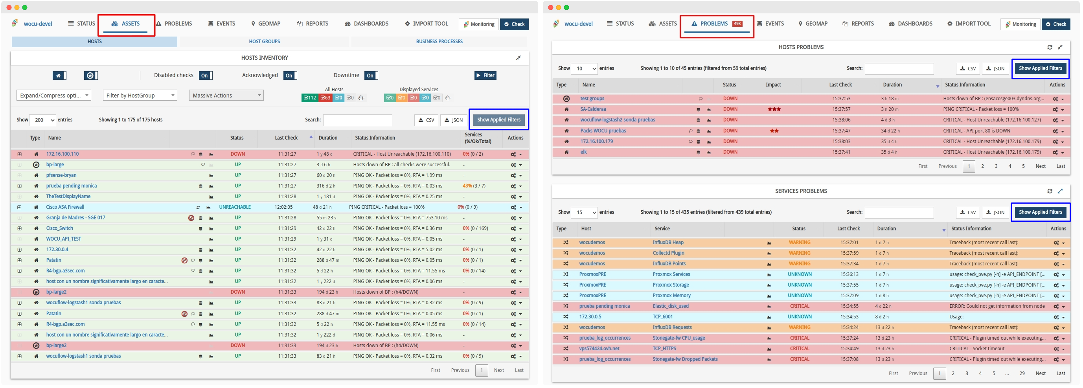
Task: Click the Monitoring button in the right window
Action: click(x=1020, y=24)
